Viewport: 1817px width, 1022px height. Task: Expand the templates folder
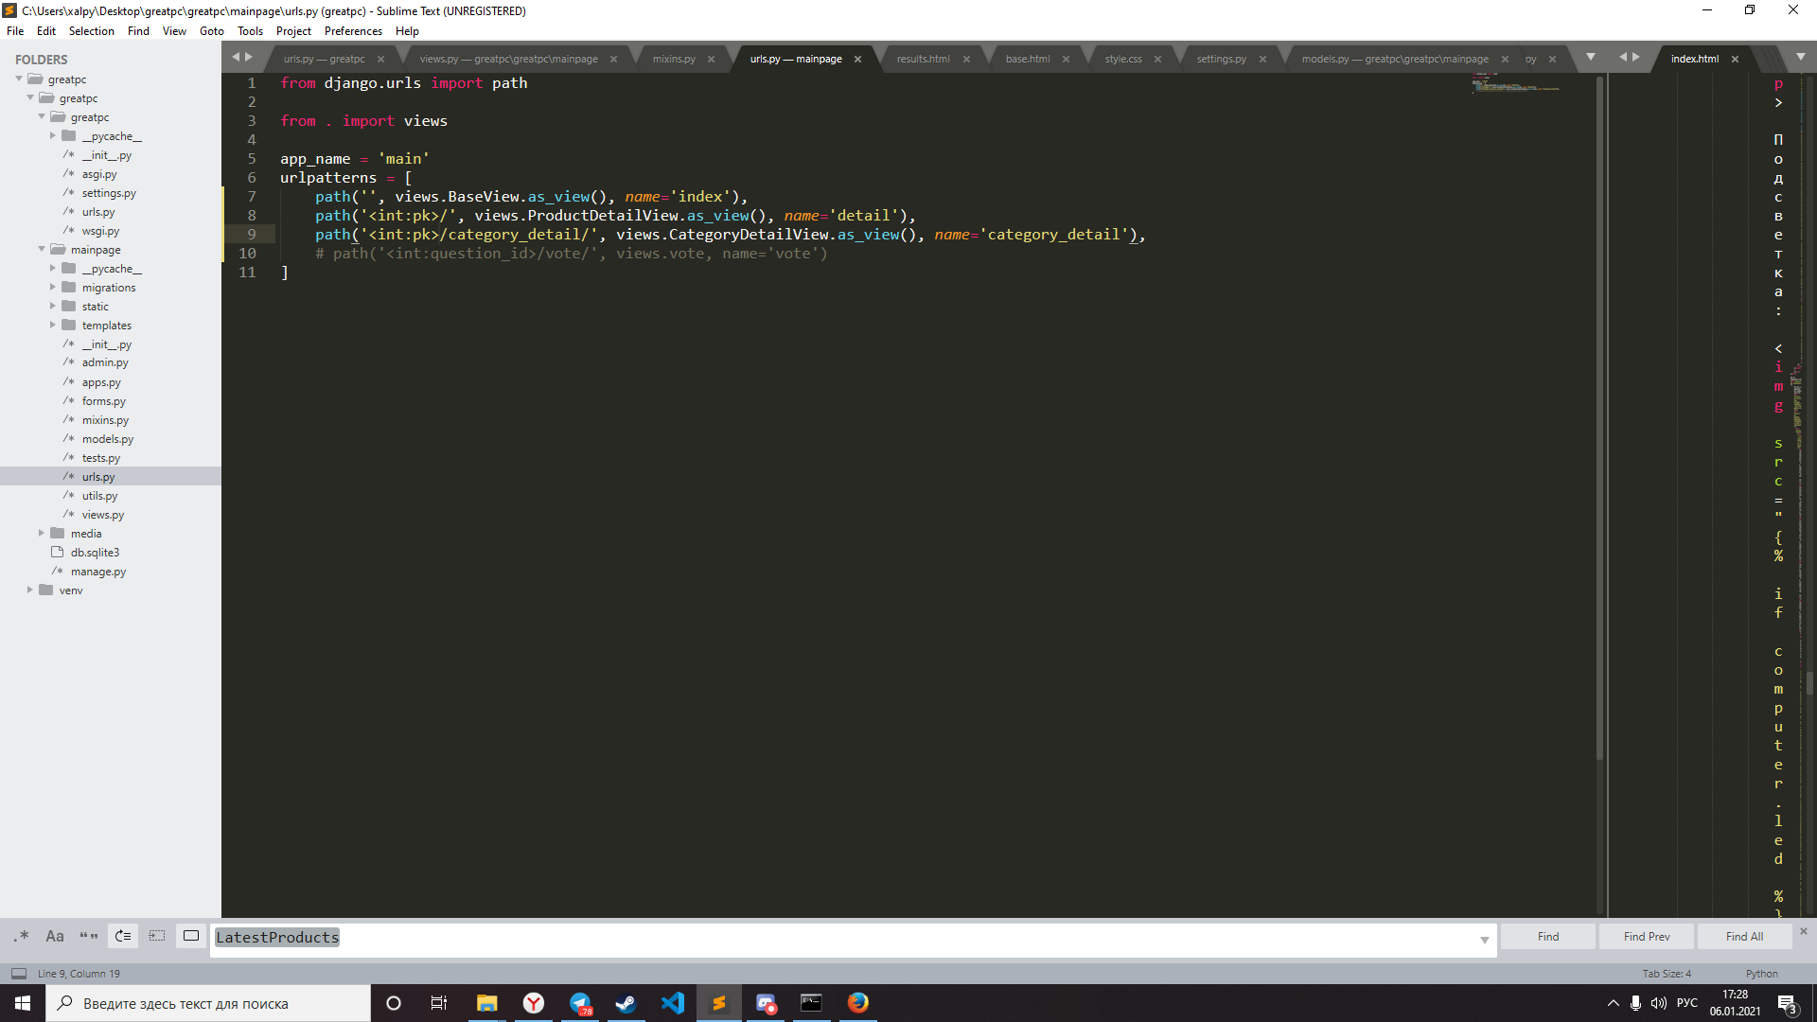point(53,326)
